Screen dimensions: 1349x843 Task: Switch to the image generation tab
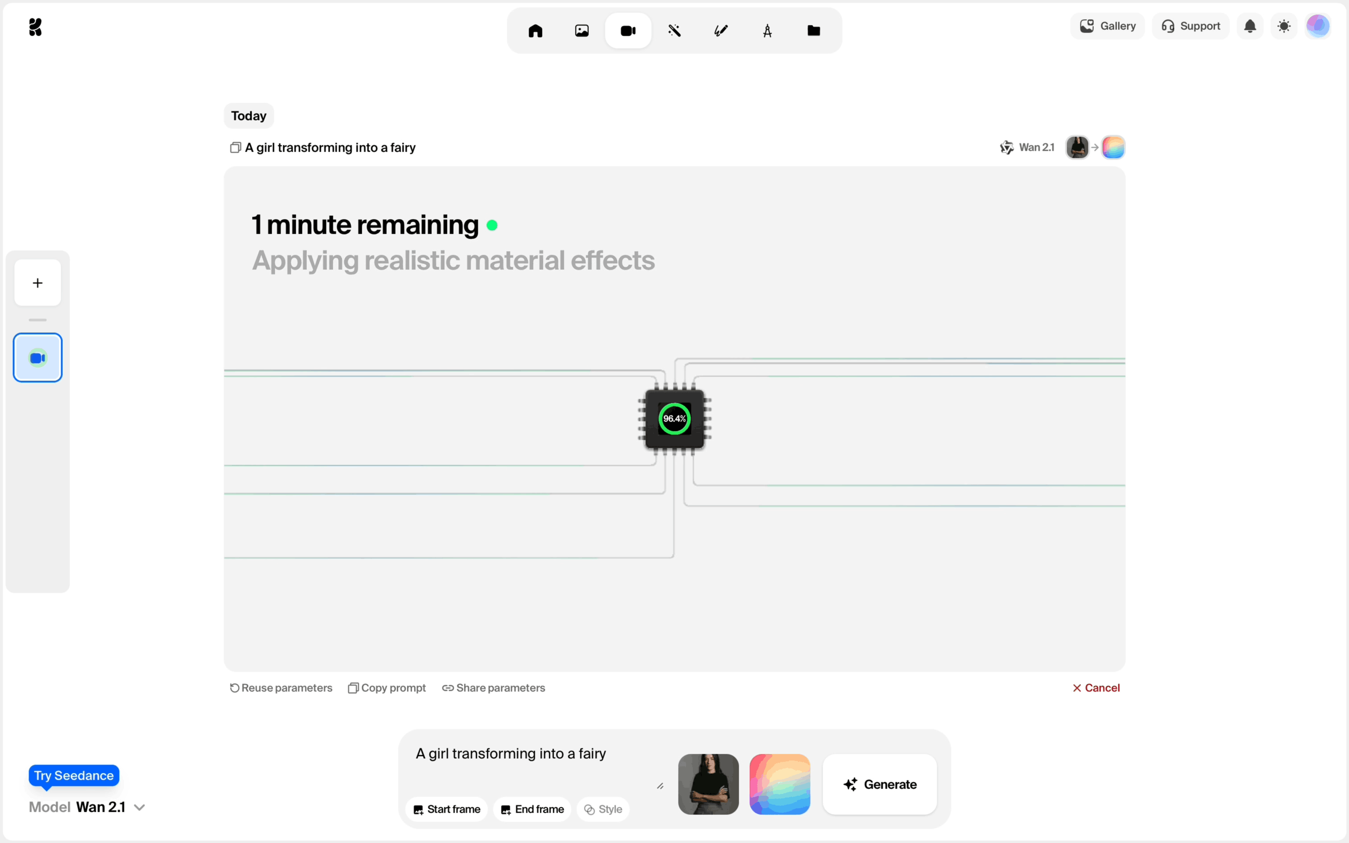point(581,31)
